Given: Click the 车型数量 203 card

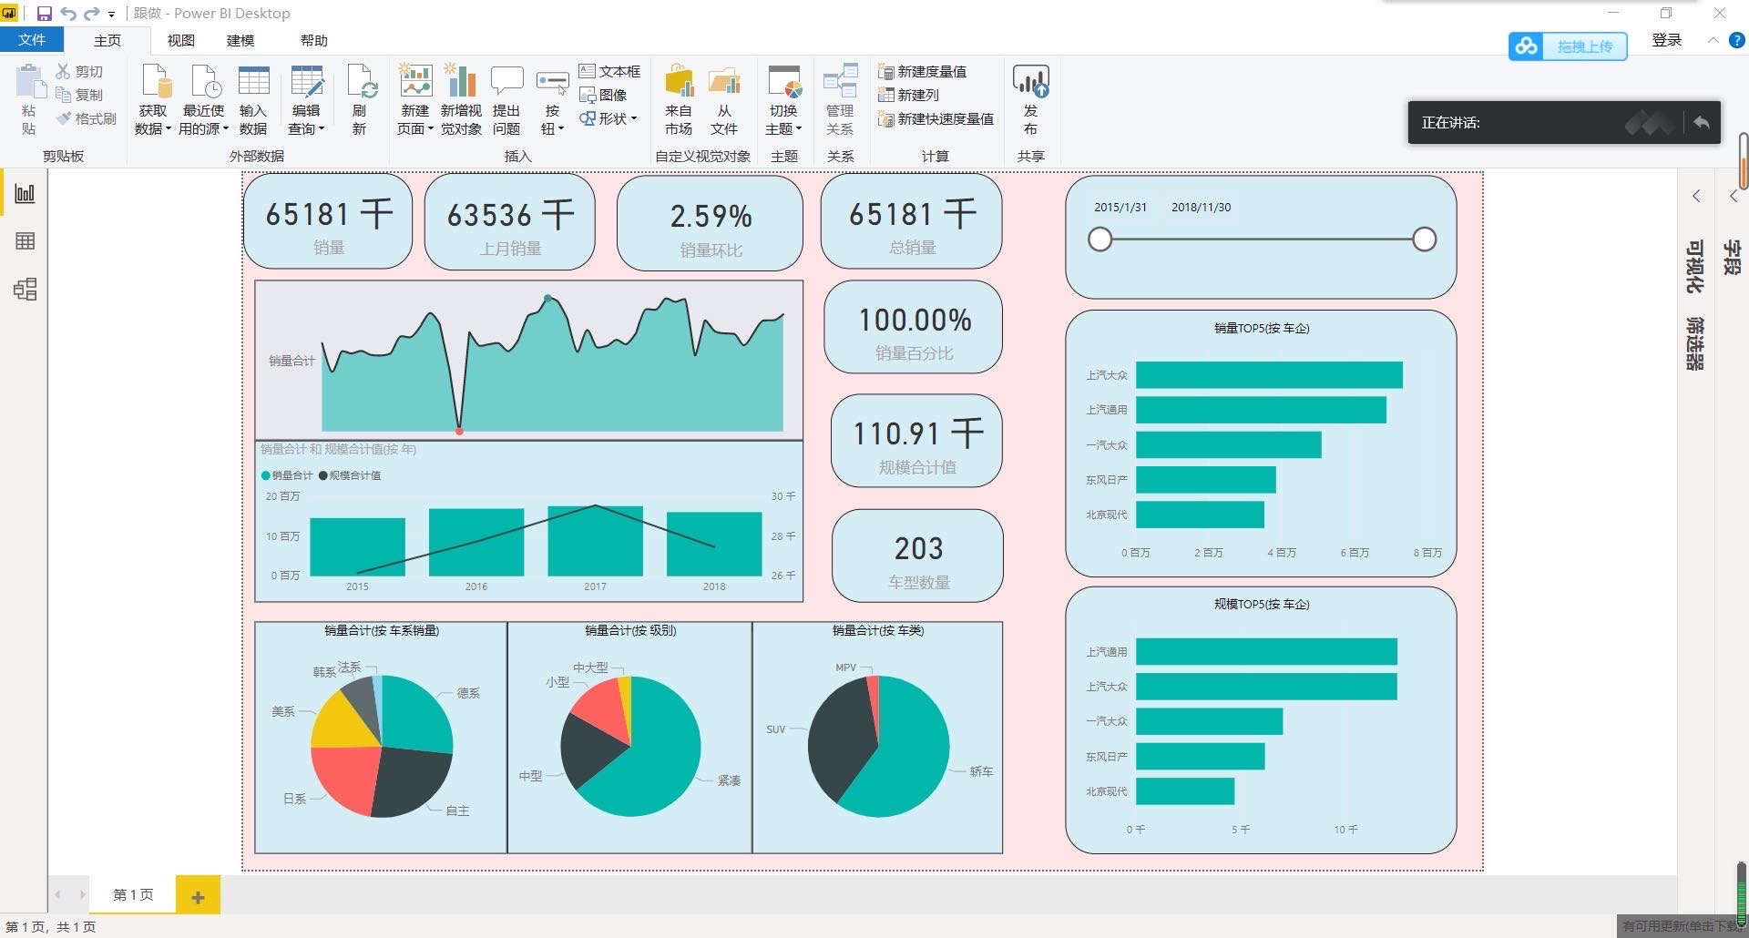Looking at the screenshot, I should coord(918,556).
